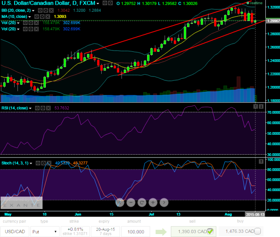
Task: Expand the second Vol (20) dropdown arrow
Action: (x=18, y=29)
